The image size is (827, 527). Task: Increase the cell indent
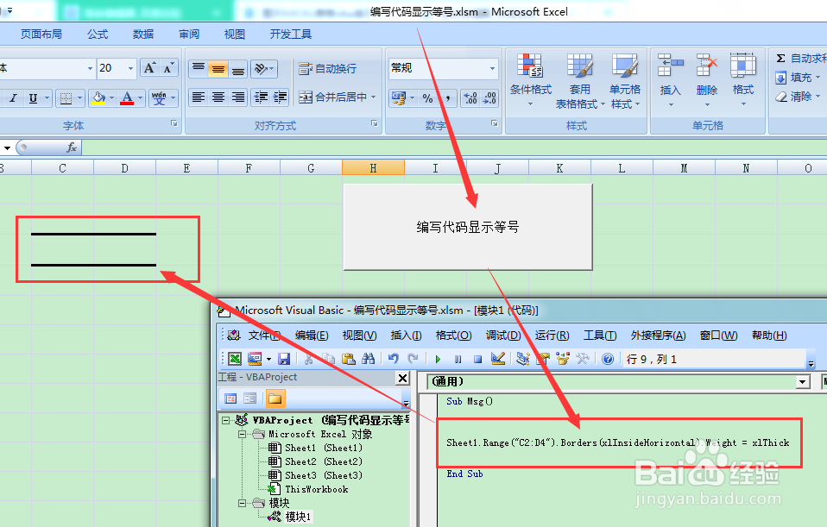click(280, 97)
